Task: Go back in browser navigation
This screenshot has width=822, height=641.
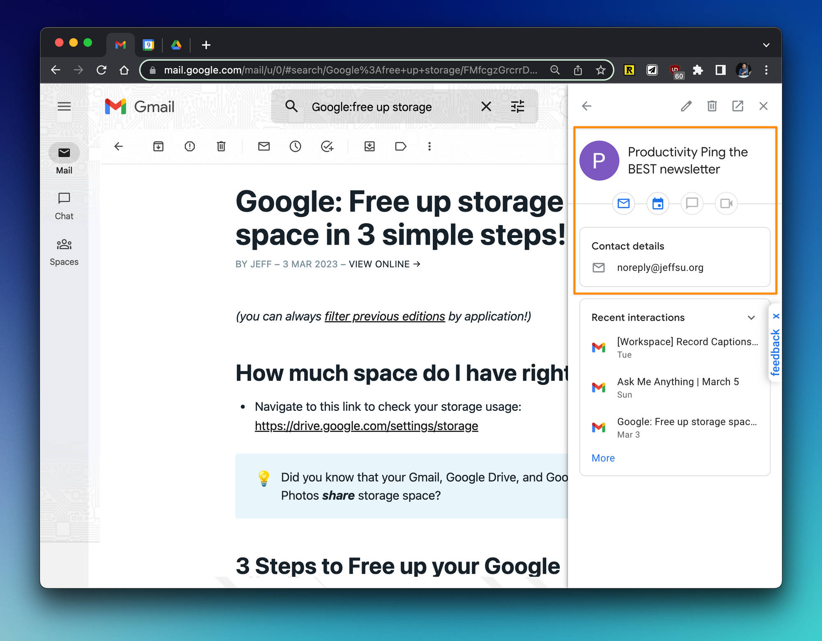Action: (x=56, y=70)
